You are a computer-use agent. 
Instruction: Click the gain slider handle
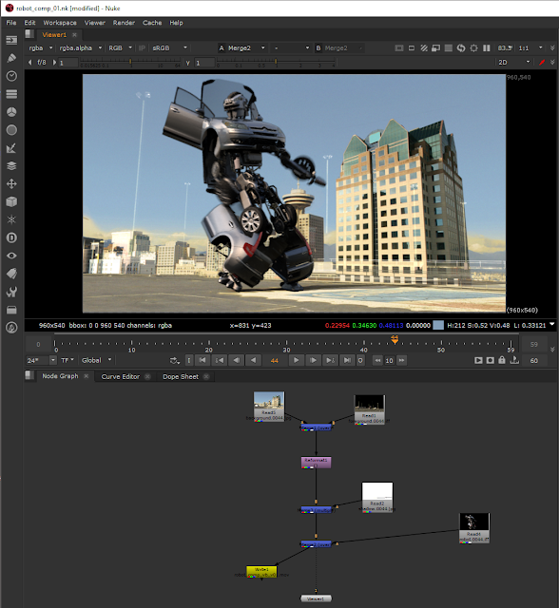130,61
